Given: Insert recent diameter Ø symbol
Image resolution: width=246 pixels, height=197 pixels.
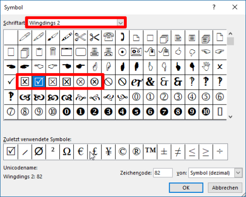Looking at the screenshot, I should click(x=39, y=152).
